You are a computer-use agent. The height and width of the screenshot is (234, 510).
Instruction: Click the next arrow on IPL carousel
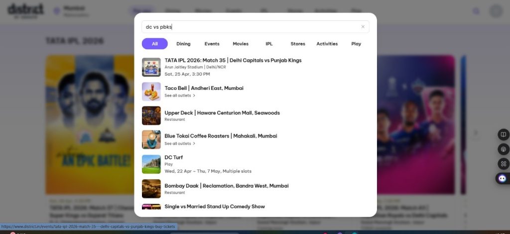coord(476,133)
